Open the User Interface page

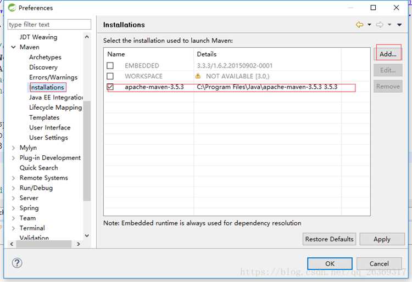coord(50,127)
